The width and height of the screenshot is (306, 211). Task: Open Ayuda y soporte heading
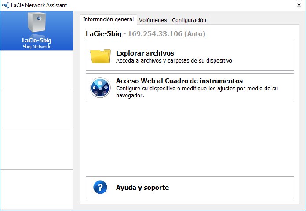tap(142, 188)
